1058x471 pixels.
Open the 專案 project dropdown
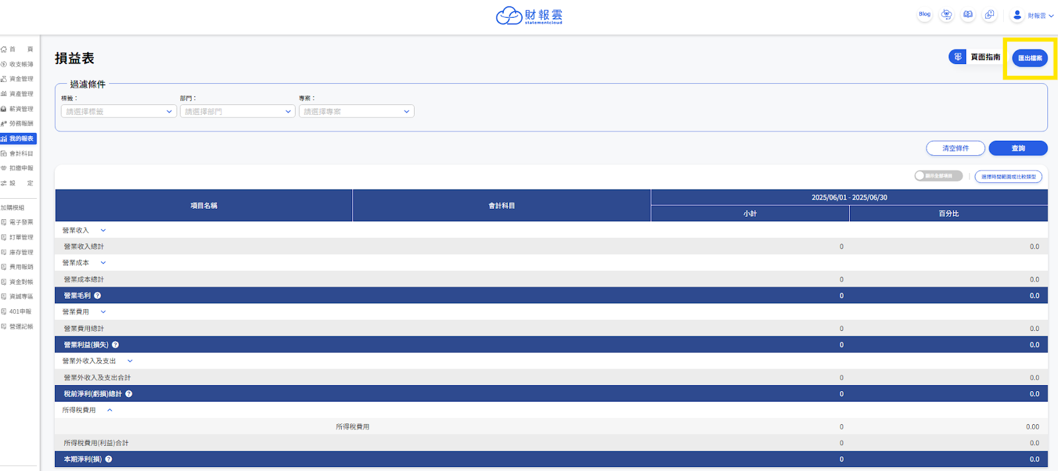pyautogui.click(x=356, y=112)
